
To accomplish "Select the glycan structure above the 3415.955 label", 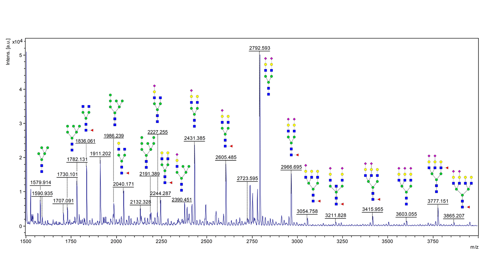I will [371, 182].
